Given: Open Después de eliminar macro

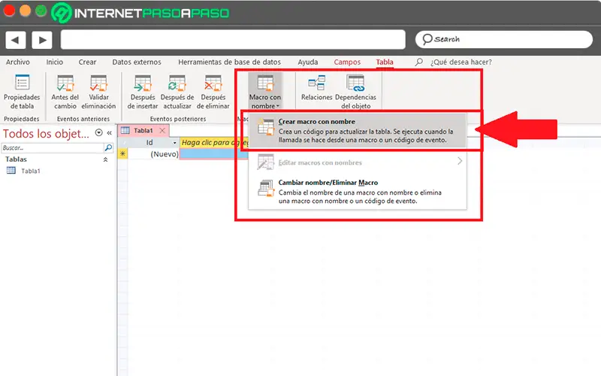Looking at the screenshot, I should click(213, 92).
